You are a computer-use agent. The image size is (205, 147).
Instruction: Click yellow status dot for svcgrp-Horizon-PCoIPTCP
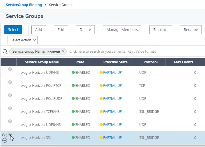point(101,85)
